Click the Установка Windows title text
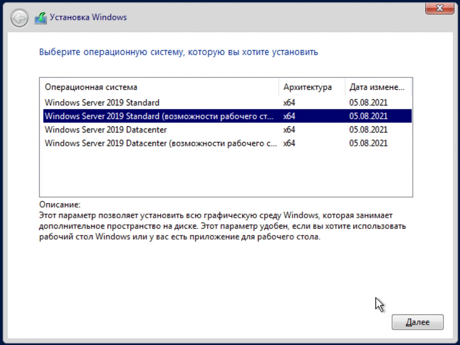Image resolution: width=460 pixels, height=345 pixels. (x=88, y=17)
